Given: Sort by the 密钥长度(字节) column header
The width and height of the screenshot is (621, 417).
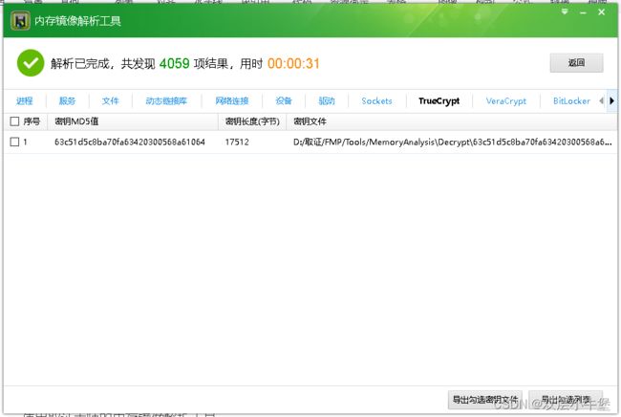Looking at the screenshot, I should tap(252, 121).
